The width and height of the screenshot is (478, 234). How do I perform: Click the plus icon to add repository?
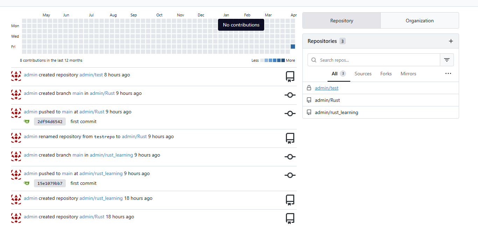[451, 41]
